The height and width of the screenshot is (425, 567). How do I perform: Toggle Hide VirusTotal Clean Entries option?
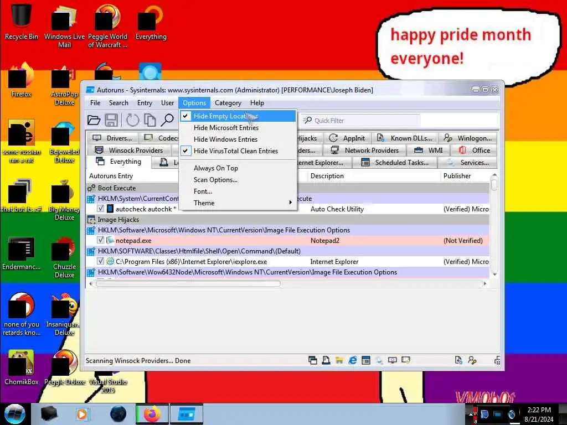pos(238,151)
